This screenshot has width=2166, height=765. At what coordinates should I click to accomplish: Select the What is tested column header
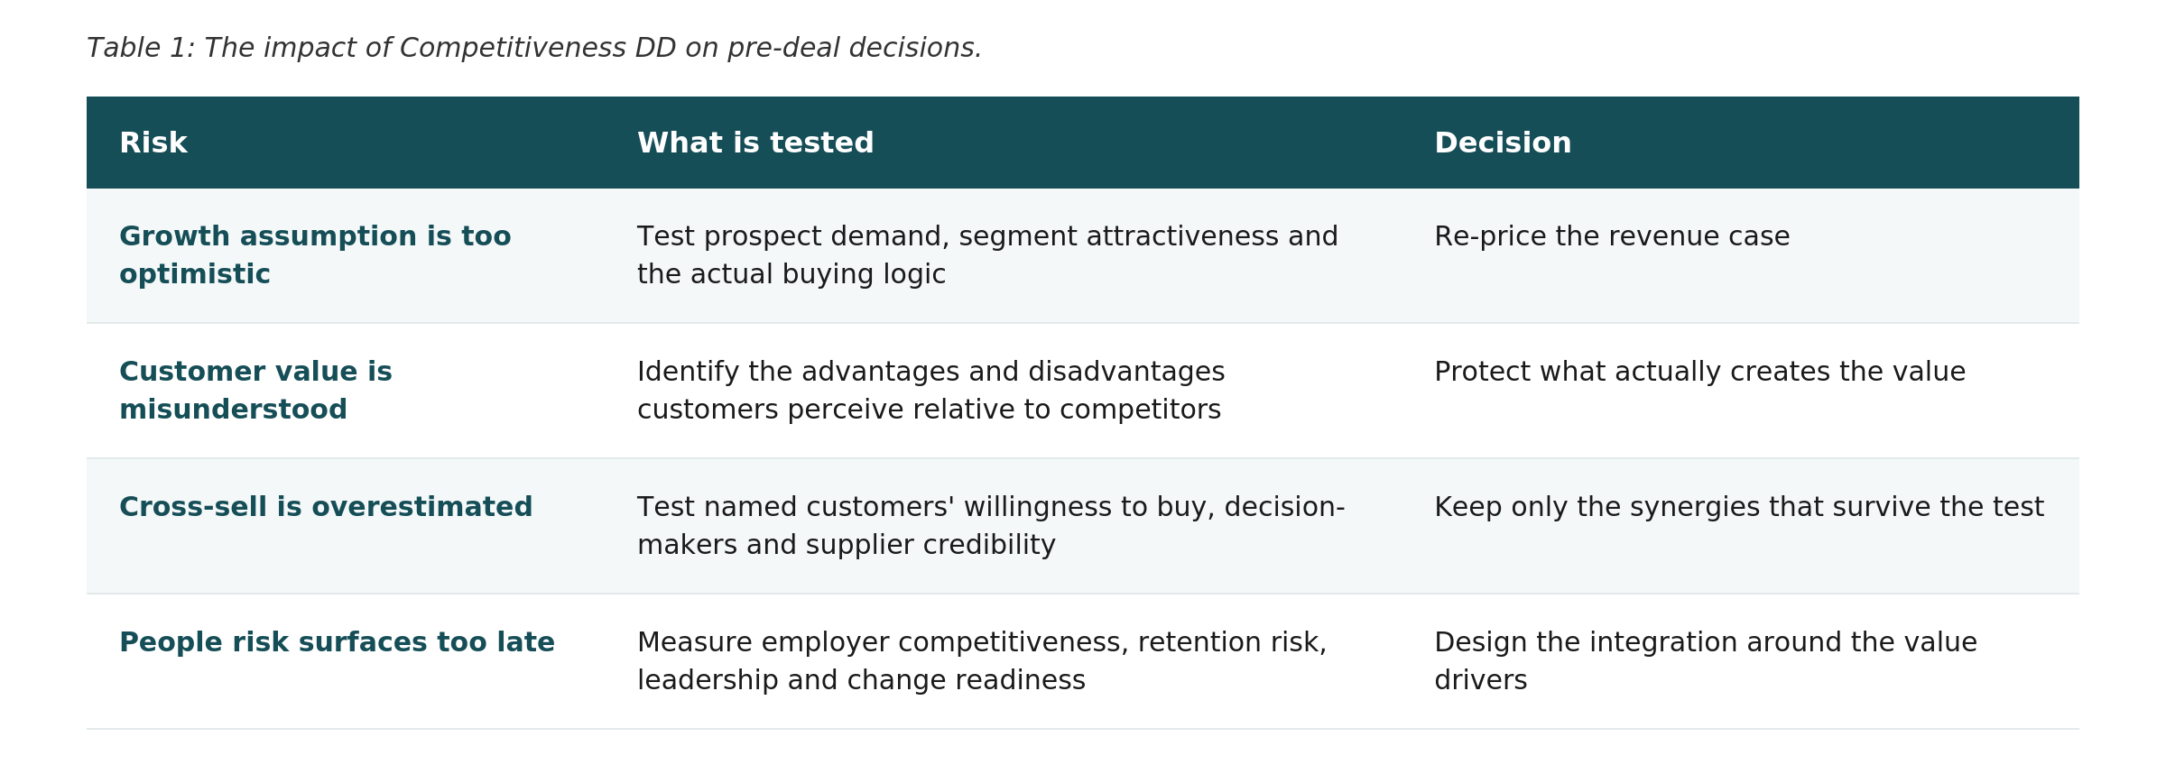coord(755,143)
